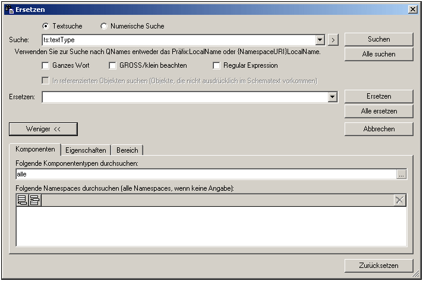Viewport: 423px width, 281px height.
Task: Select the Textsuche radio button
Action: click(x=46, y=26)
